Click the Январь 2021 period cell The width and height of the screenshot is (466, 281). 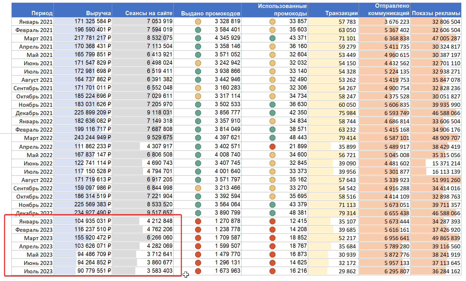(33, 22)
